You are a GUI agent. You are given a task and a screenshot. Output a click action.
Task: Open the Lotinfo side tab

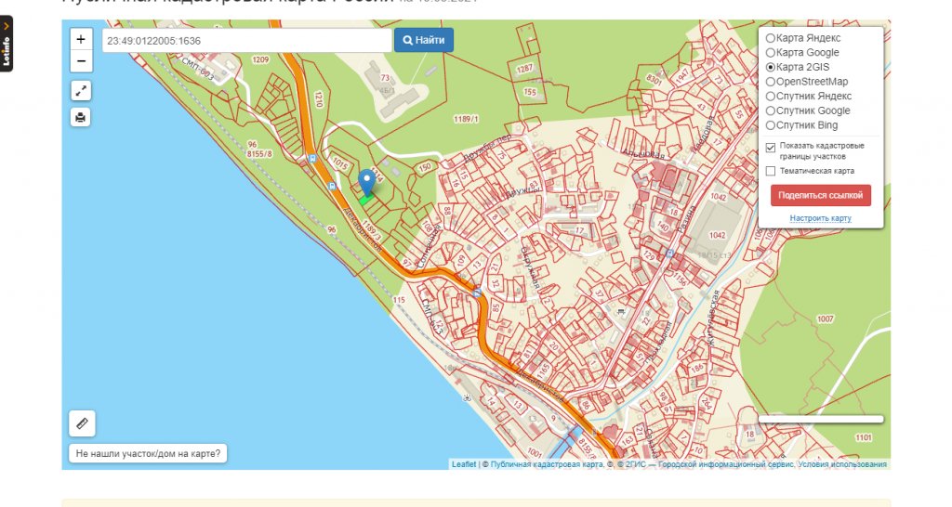pyautogui.click(x=7, y=44)
